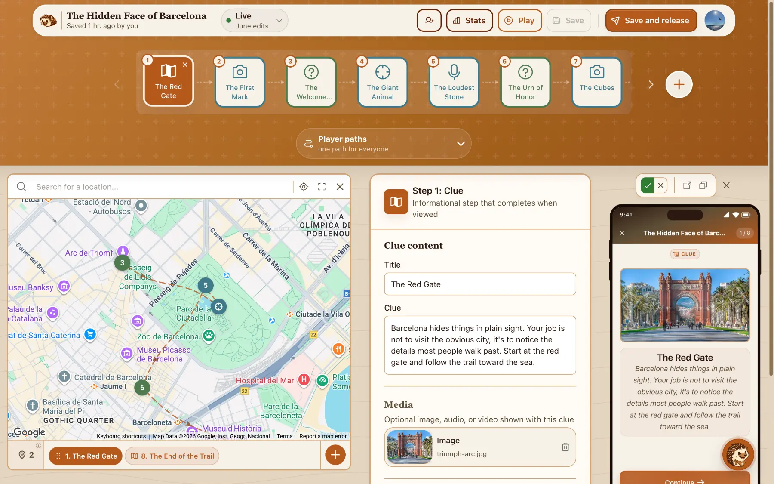Open Keyboard shortcuts on map
Image resolution: width=774 pixels, height=484 pixels.
coord(121,436)
